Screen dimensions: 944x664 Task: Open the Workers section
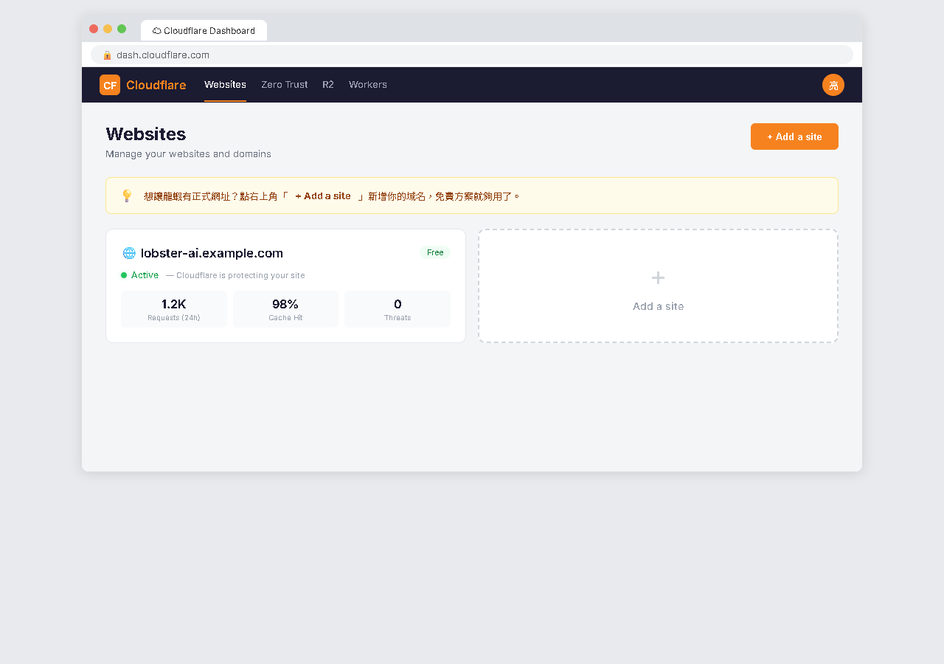[367, 84]
